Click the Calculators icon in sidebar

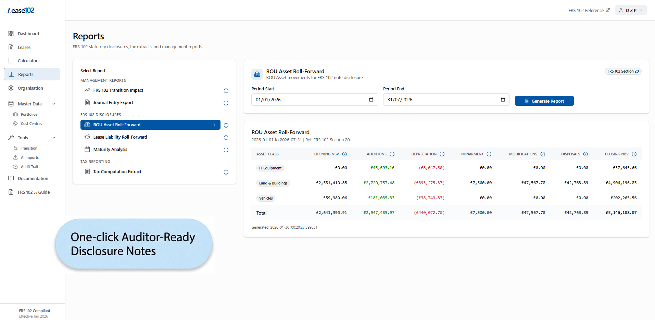(x=11, y=61)
